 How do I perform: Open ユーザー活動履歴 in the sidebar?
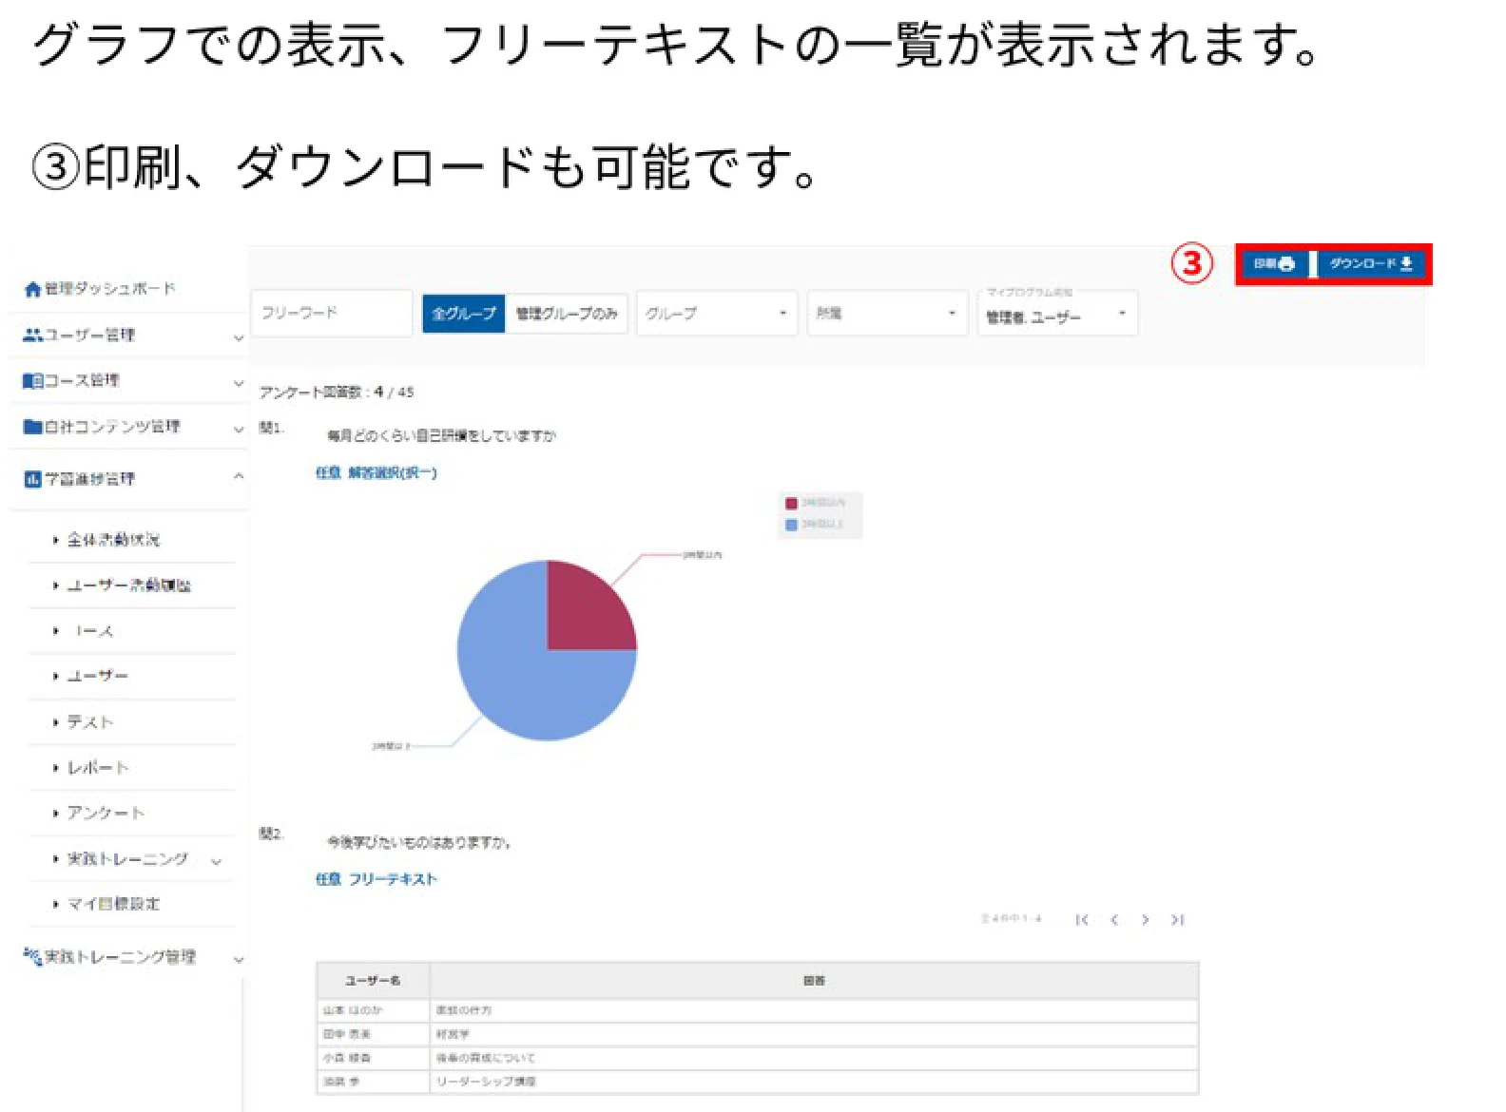click(128, 585)
